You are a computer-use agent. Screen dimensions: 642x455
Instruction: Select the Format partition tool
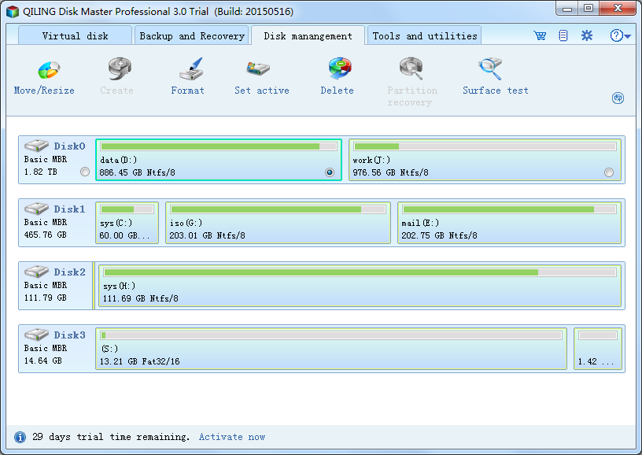pos(188,71)
